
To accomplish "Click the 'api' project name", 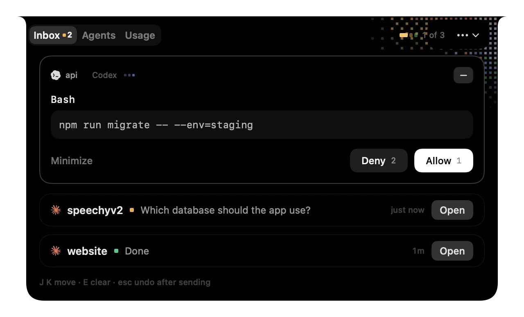I will tap(71, 75).
